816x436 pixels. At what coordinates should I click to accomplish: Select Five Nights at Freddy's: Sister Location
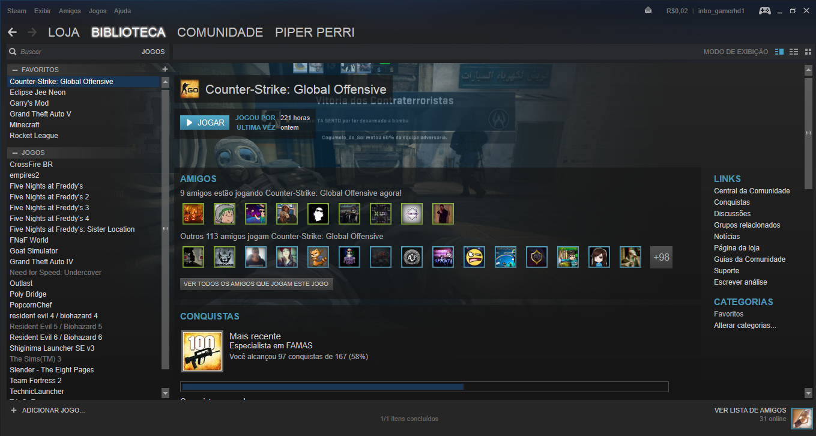pos(72,229)
